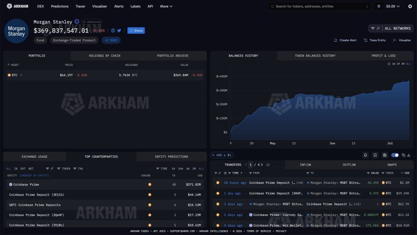Open the TIME filter in counterparties

coord(162,169)
